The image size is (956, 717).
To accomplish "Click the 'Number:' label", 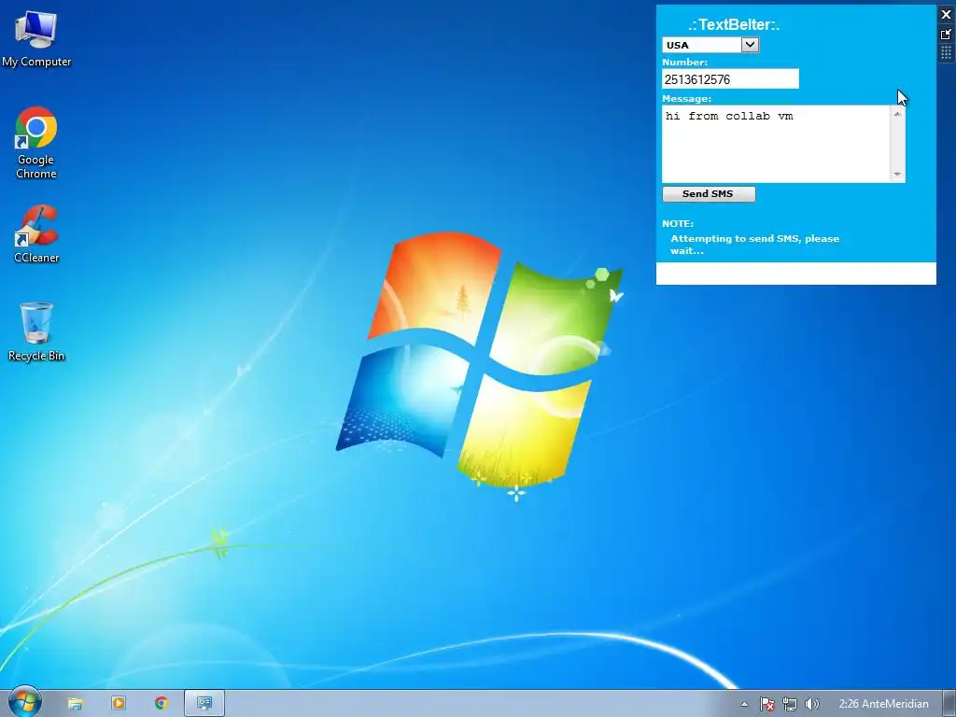I will point(684,63).
